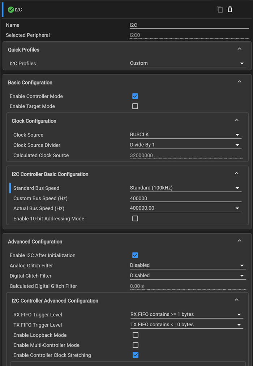Collapse the Basic Configuration section

(x=239, y=82)
